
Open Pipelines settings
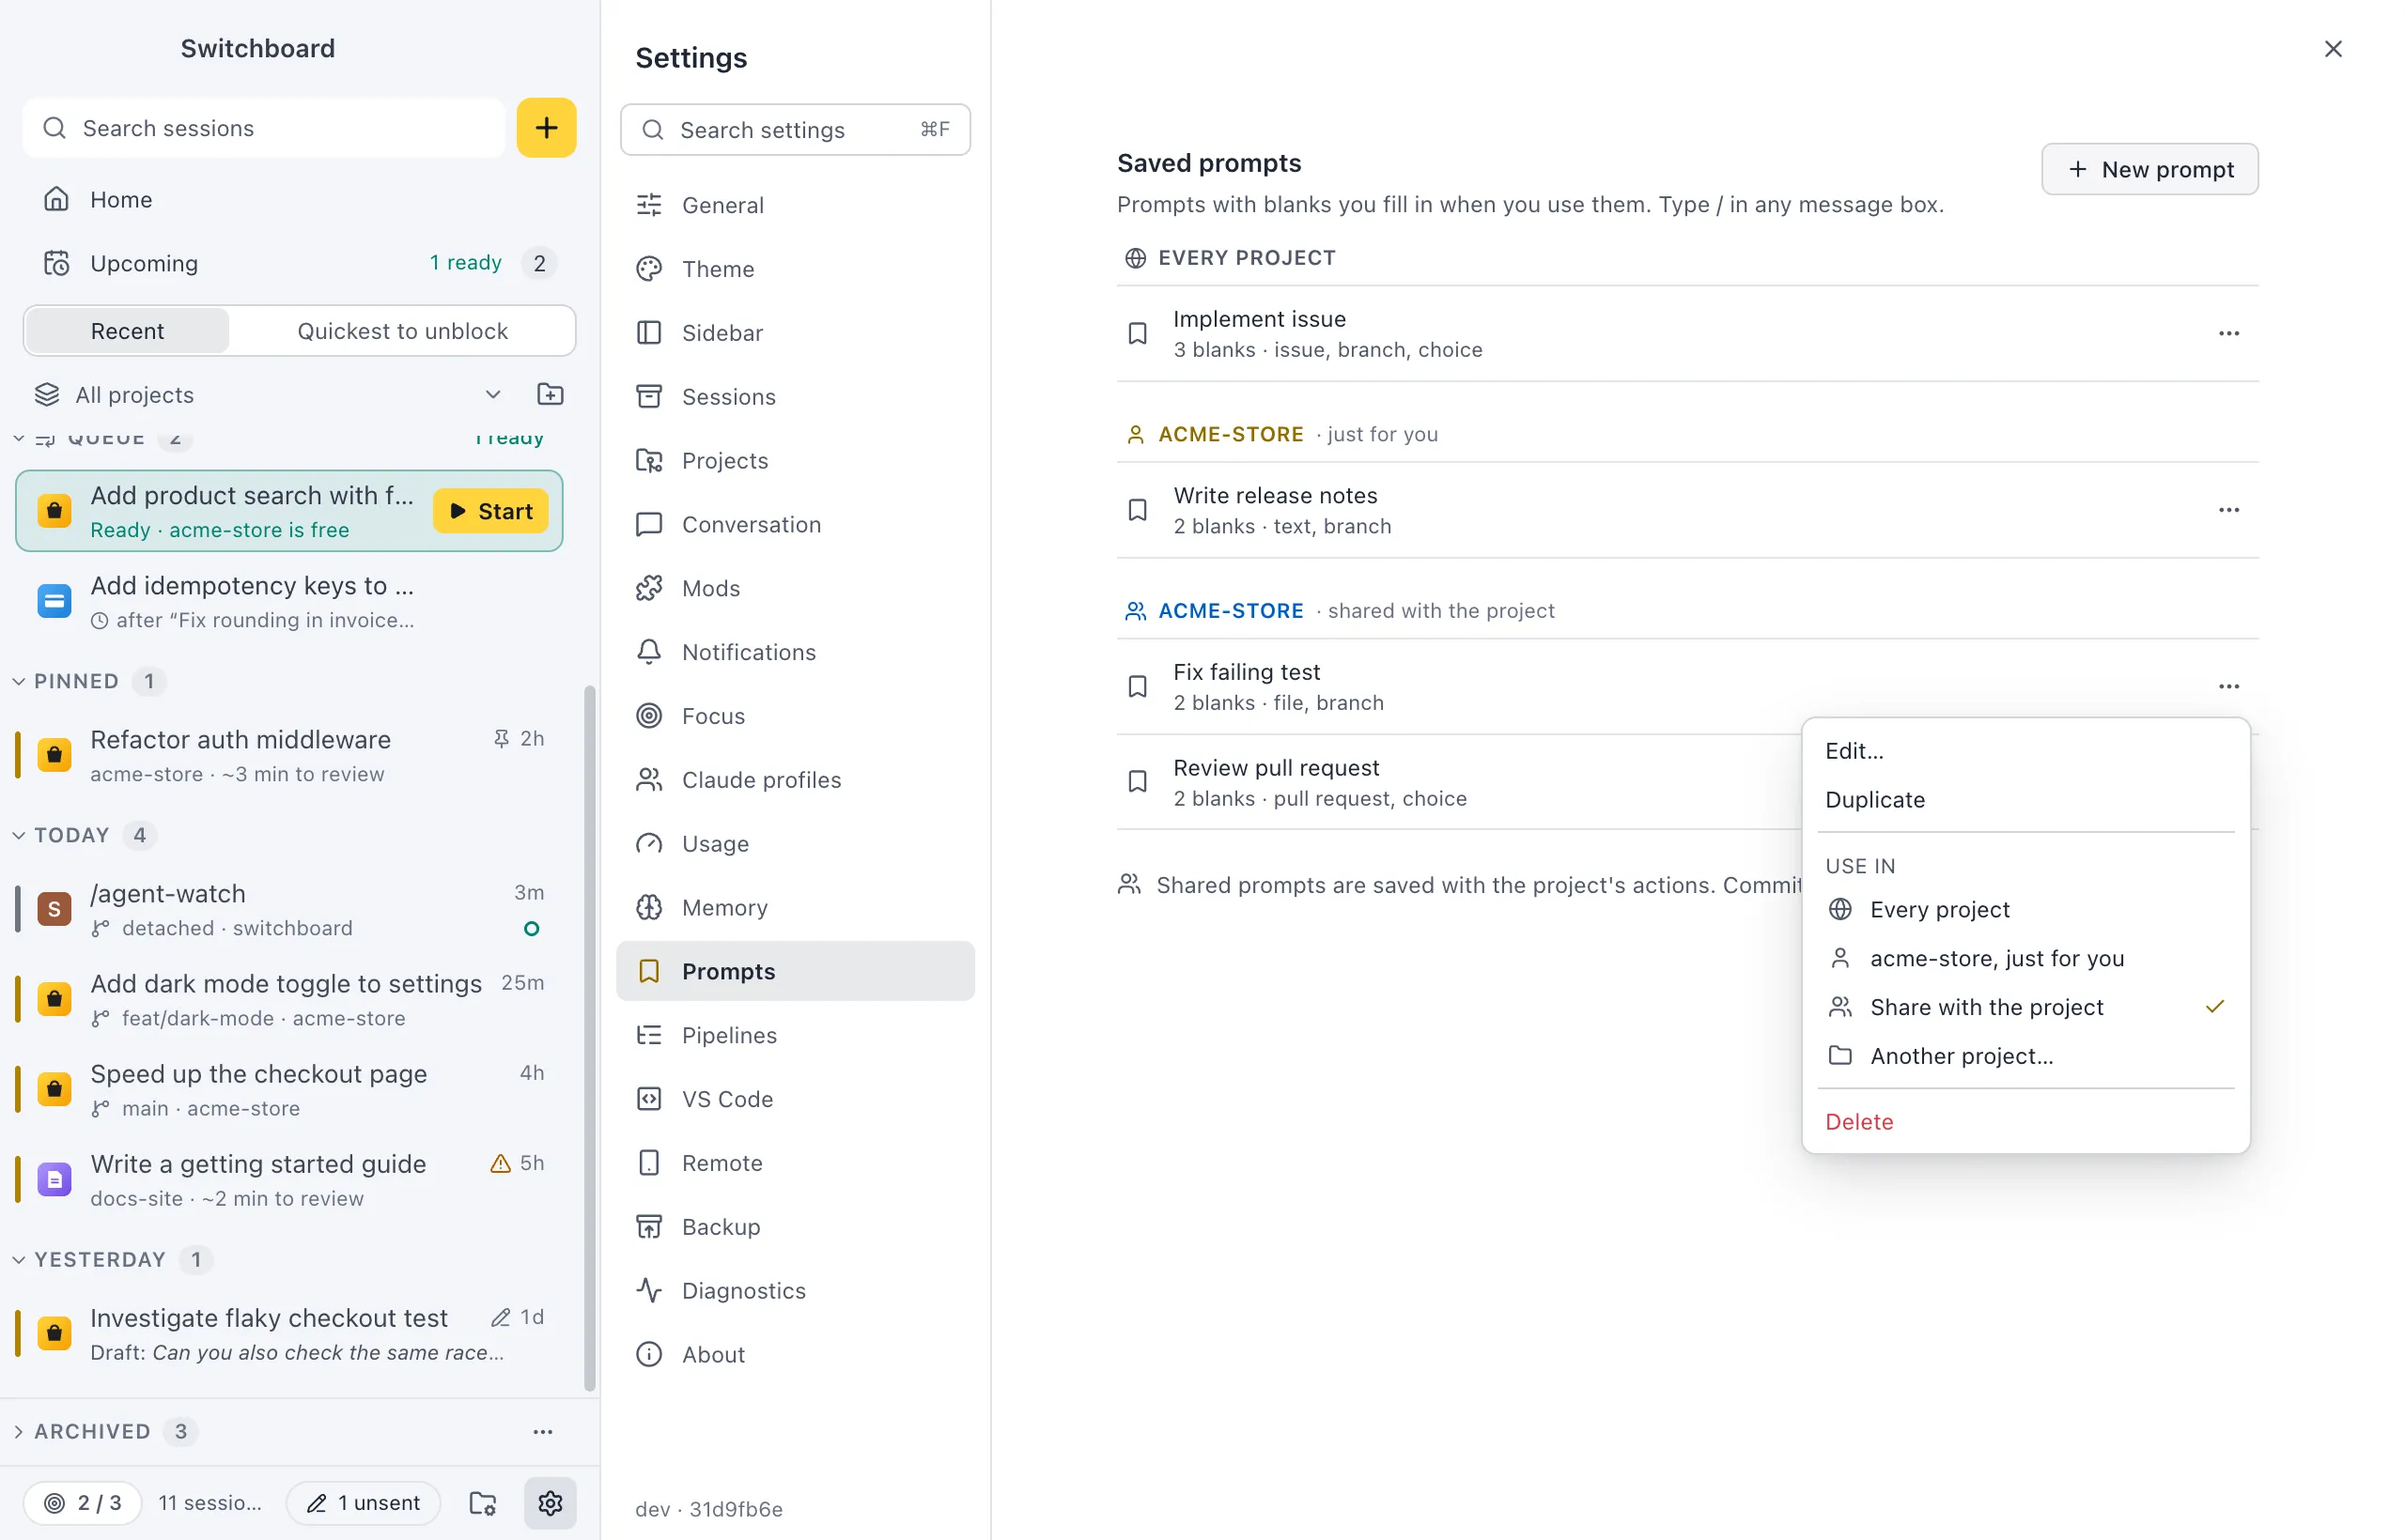point(796,1035)
